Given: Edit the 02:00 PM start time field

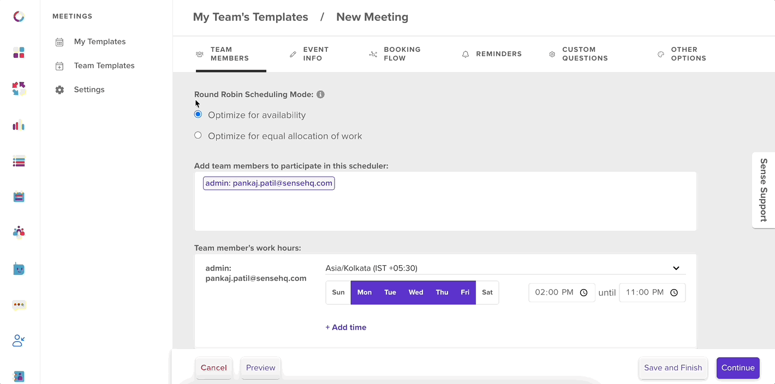Looking at the screenshot, I should click(562, 292).
